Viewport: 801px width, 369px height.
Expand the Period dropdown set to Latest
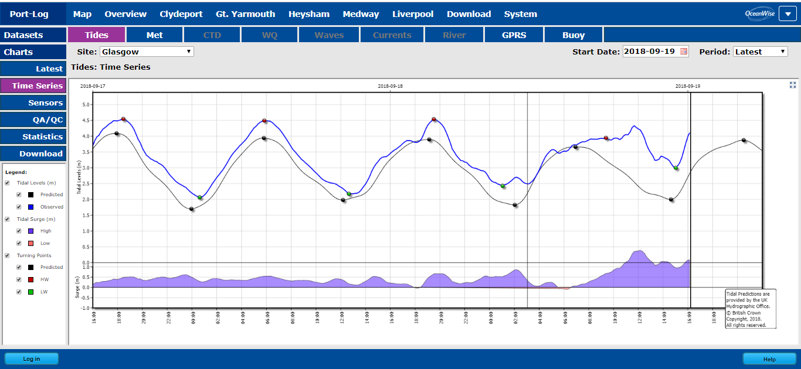click(760, 52)
